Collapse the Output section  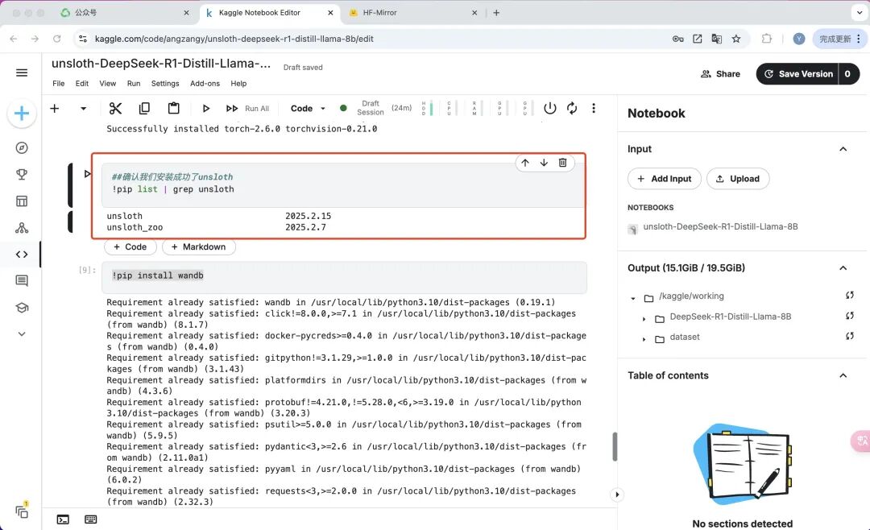843,268
